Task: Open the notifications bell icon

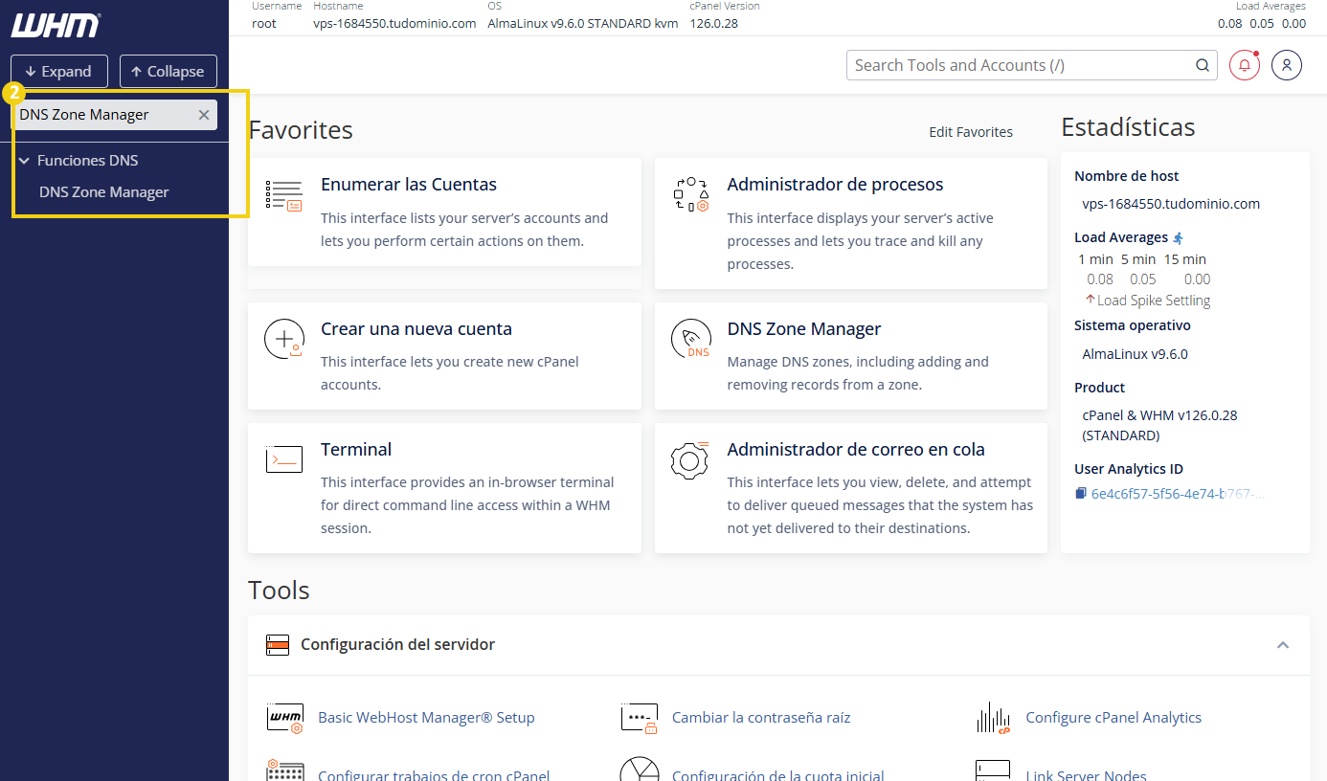Action: [x=1244, y=65]
